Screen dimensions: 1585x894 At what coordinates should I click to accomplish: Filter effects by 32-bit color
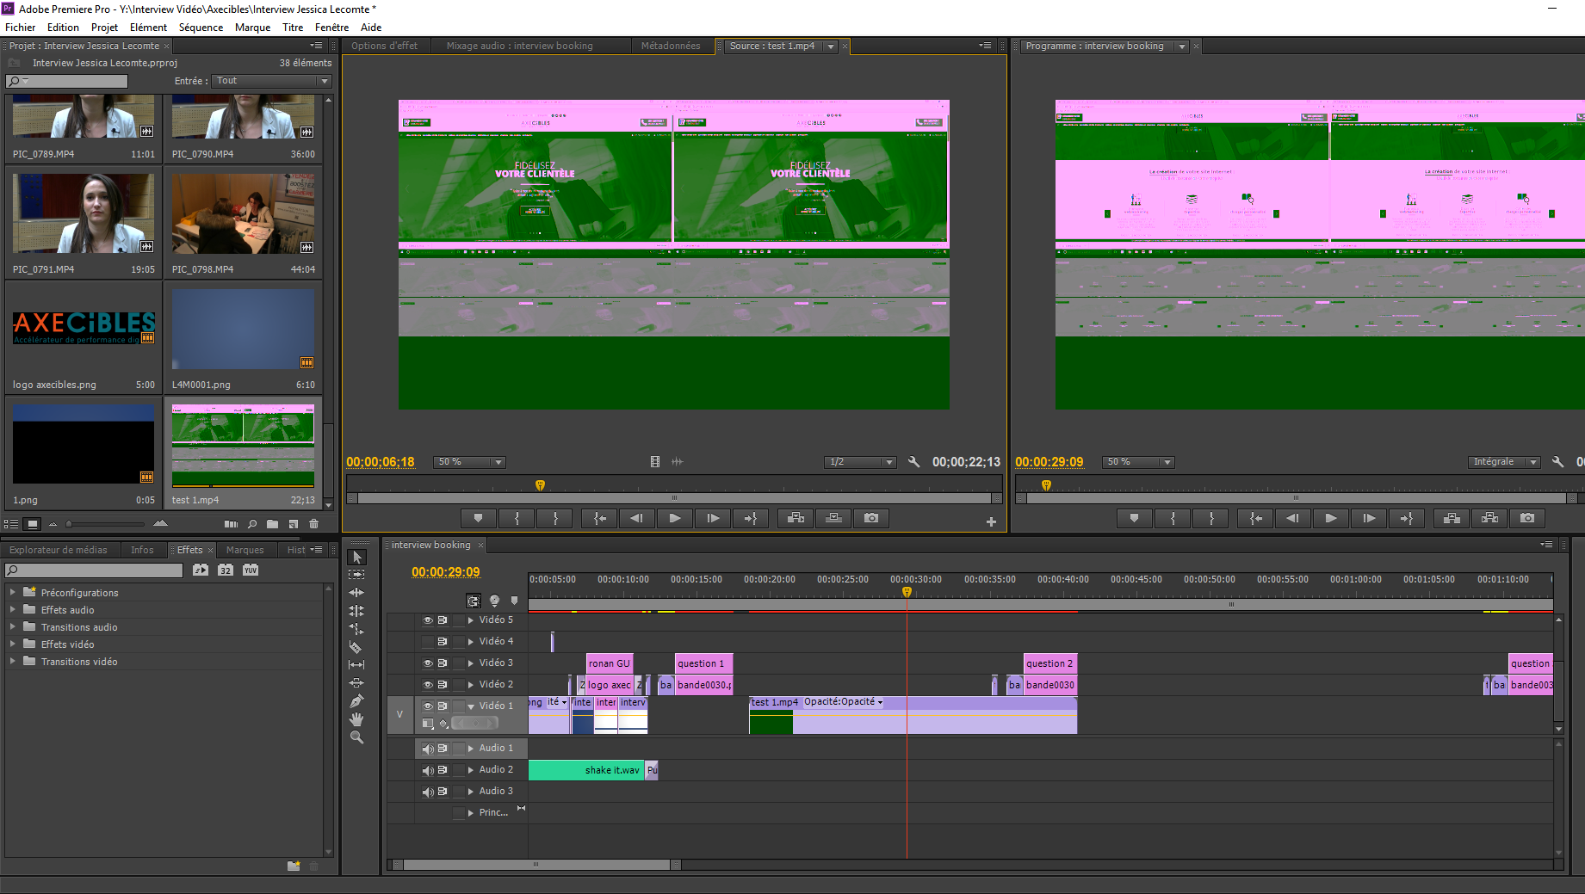click(226, 570)
